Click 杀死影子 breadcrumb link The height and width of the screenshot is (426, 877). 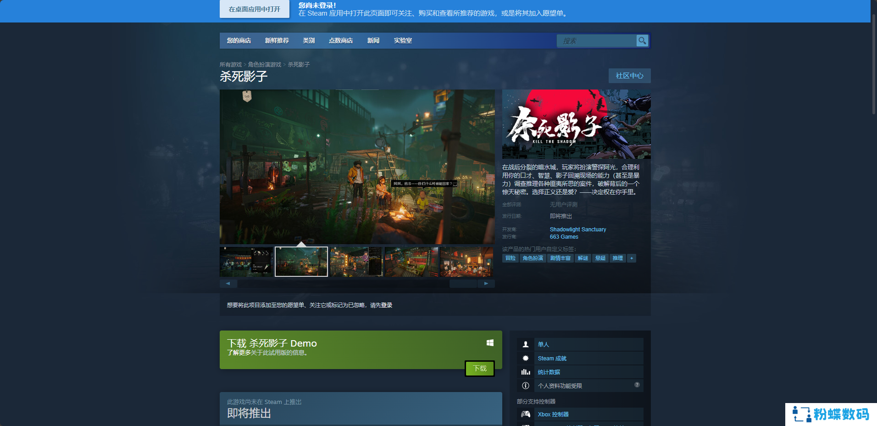pos(299,65)
